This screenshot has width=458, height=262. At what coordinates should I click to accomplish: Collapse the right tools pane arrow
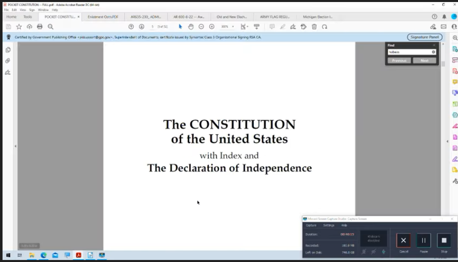[447, 141]
